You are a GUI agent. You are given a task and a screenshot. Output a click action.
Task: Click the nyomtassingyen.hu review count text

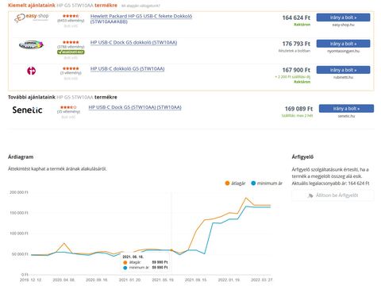(x=71, y=47)
